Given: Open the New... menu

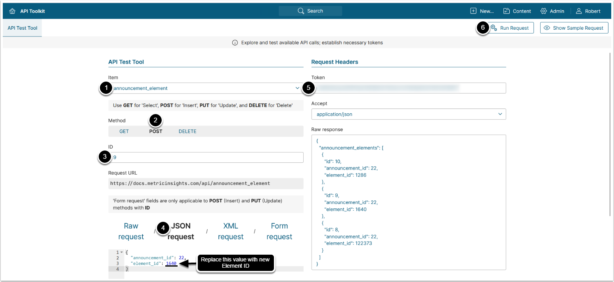Looking at the screenshot, I should pyautogui.click(x=482, y=11).
